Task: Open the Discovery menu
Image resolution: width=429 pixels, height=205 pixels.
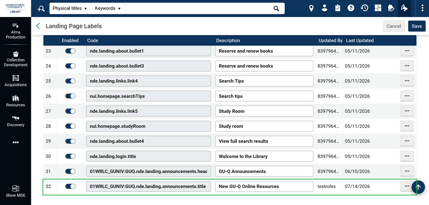Action: click(16, 121)
